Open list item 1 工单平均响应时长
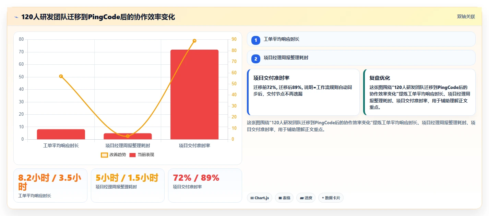Screen dimensions: 489x216 click(x=361, y=39)
